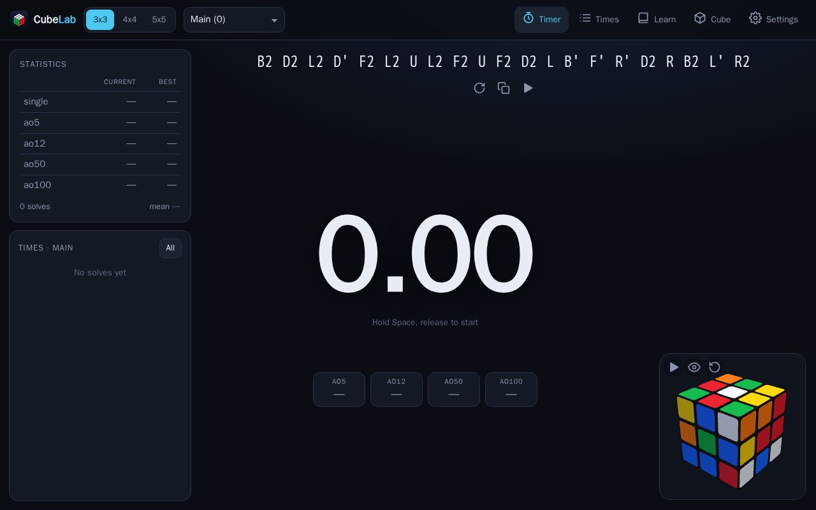This screenshot has width=816, height=510.
Task: Reset the cube preview
Action: click(715, 367)
